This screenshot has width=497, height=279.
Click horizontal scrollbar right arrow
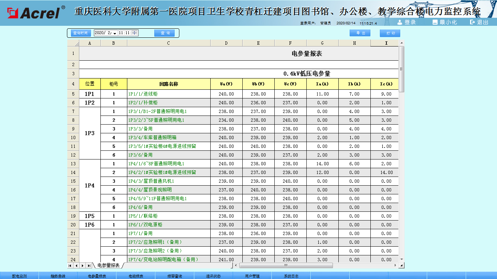click(396, 266)
